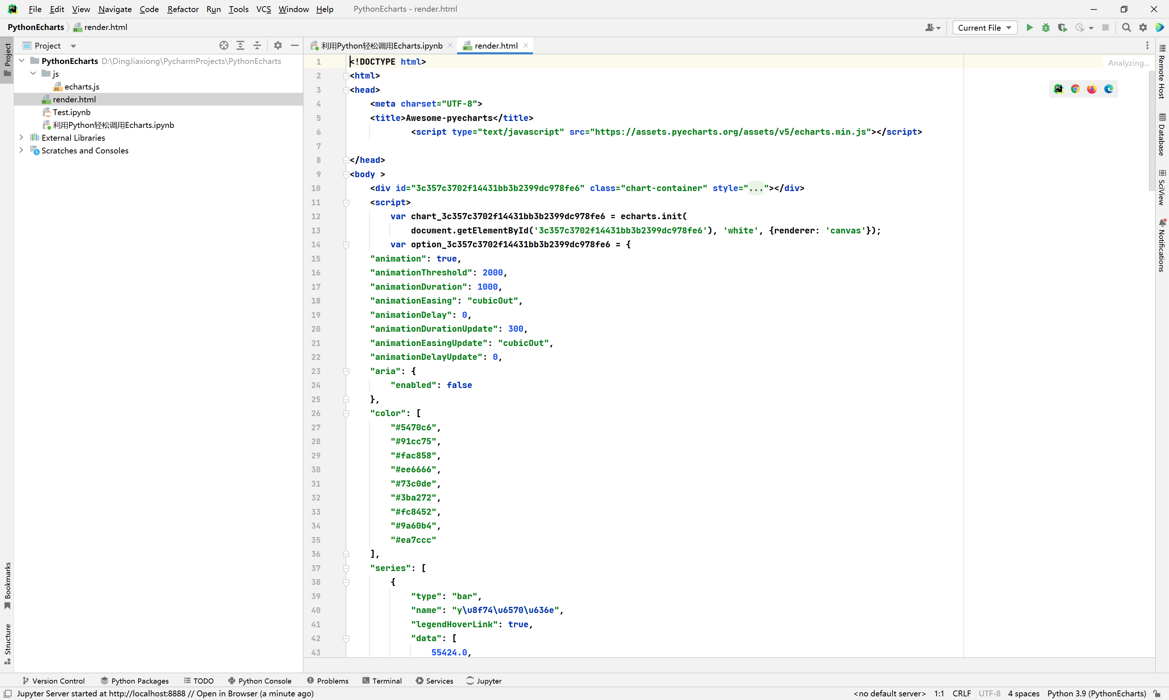
Task: Collapse all in Project panel
Action: (257, 45)
